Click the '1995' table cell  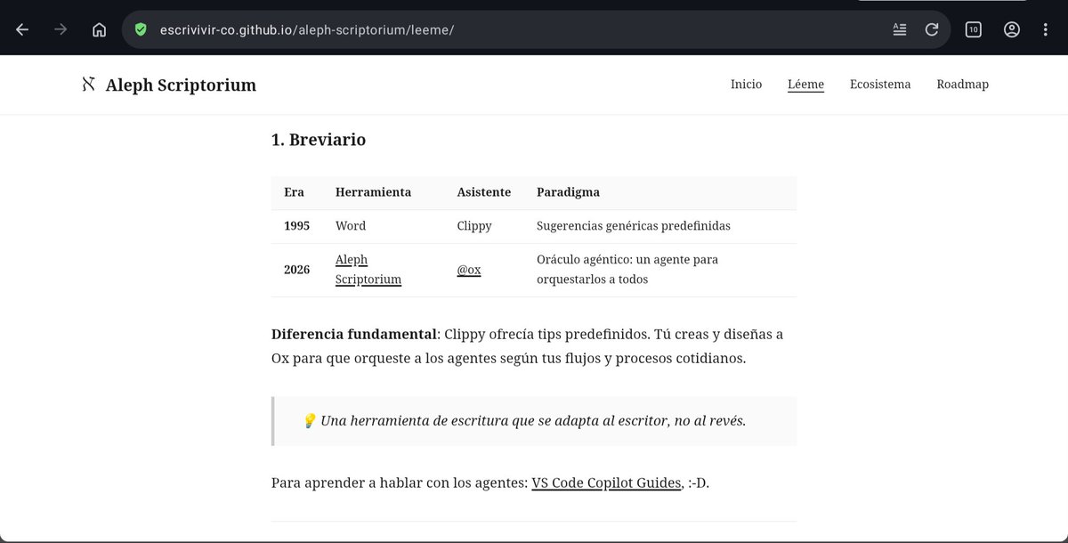296,226
